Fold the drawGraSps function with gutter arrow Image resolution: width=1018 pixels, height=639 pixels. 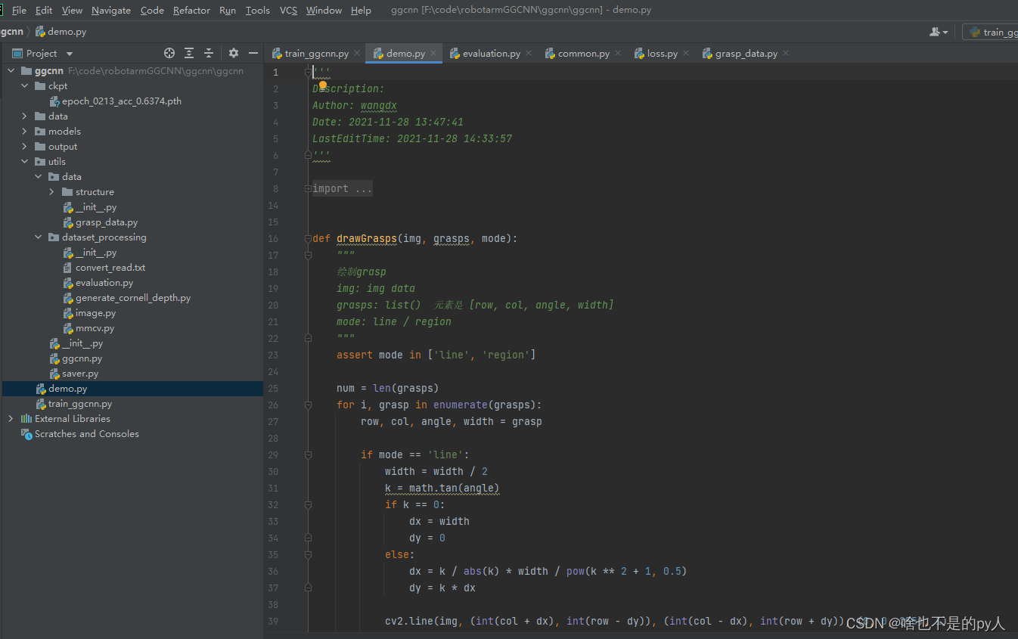point(307,239)
